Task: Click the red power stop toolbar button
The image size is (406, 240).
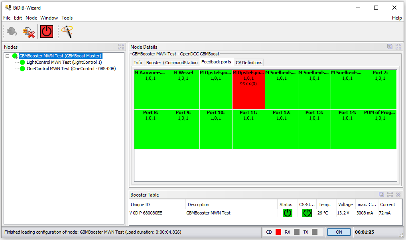Action: (47, 31)
